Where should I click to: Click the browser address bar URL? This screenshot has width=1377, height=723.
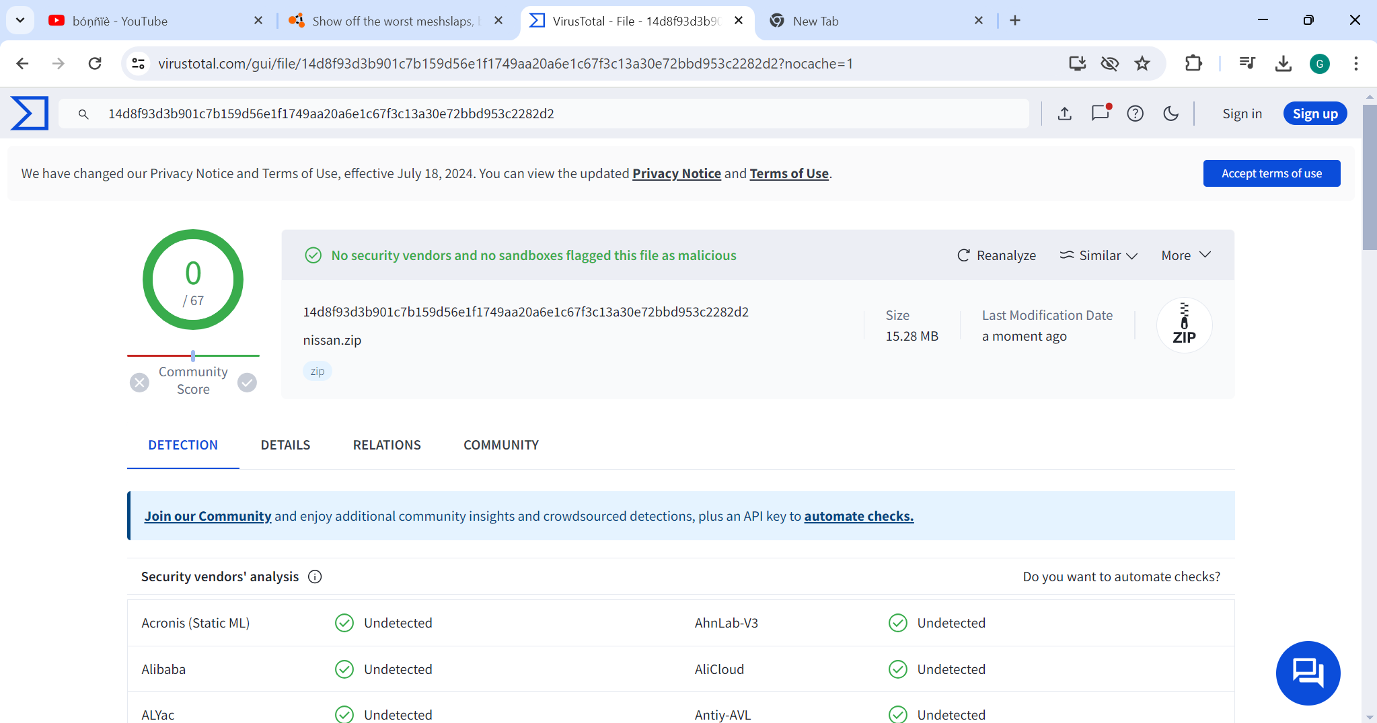pyautogui.click(x=506, y=63)
